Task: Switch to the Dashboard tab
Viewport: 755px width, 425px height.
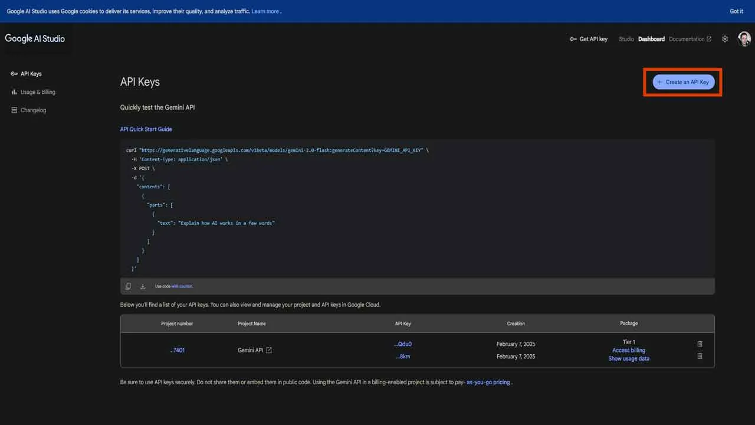Action: [651, 39]
